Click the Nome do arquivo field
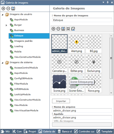 [x=82, y=111]
